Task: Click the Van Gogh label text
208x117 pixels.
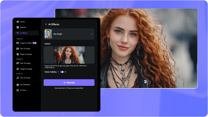Action: click(58, 34)
